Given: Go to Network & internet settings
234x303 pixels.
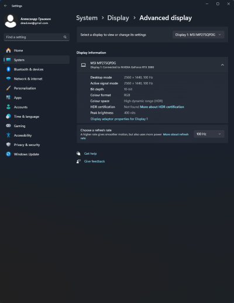Looking at the screenshot, I should point(37,79).
